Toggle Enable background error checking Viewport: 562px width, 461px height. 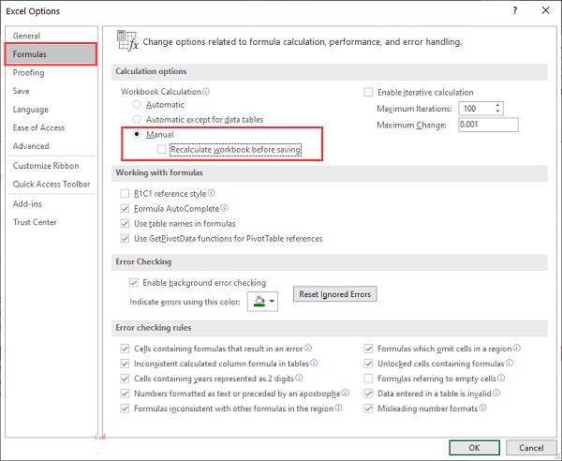click(x=134, y=282)
